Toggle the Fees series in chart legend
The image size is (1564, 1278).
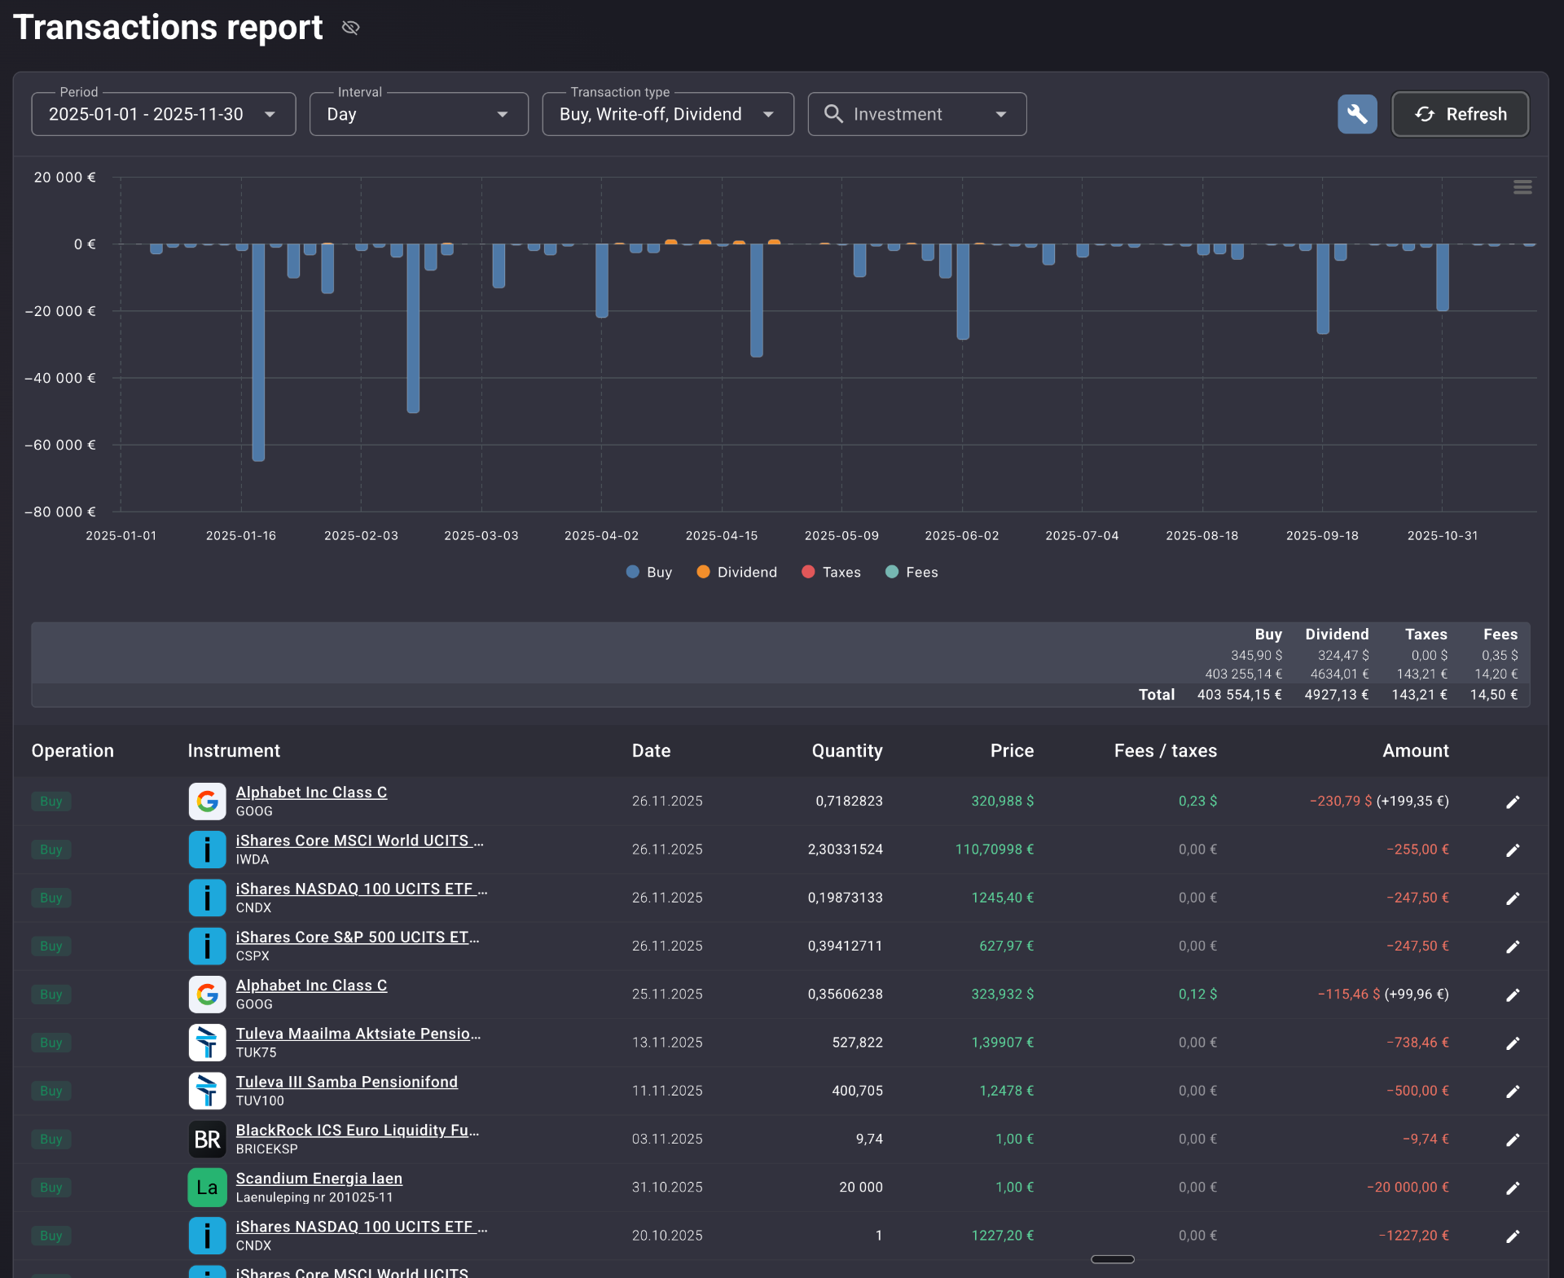(x=912, y=572)
